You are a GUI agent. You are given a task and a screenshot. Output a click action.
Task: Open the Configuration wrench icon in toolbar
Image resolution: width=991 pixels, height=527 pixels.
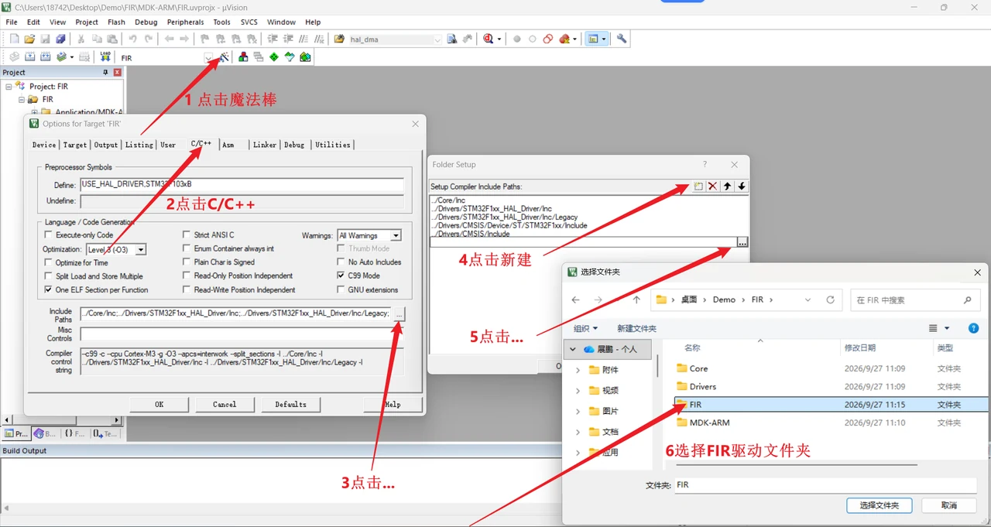[x=621, y=39]
